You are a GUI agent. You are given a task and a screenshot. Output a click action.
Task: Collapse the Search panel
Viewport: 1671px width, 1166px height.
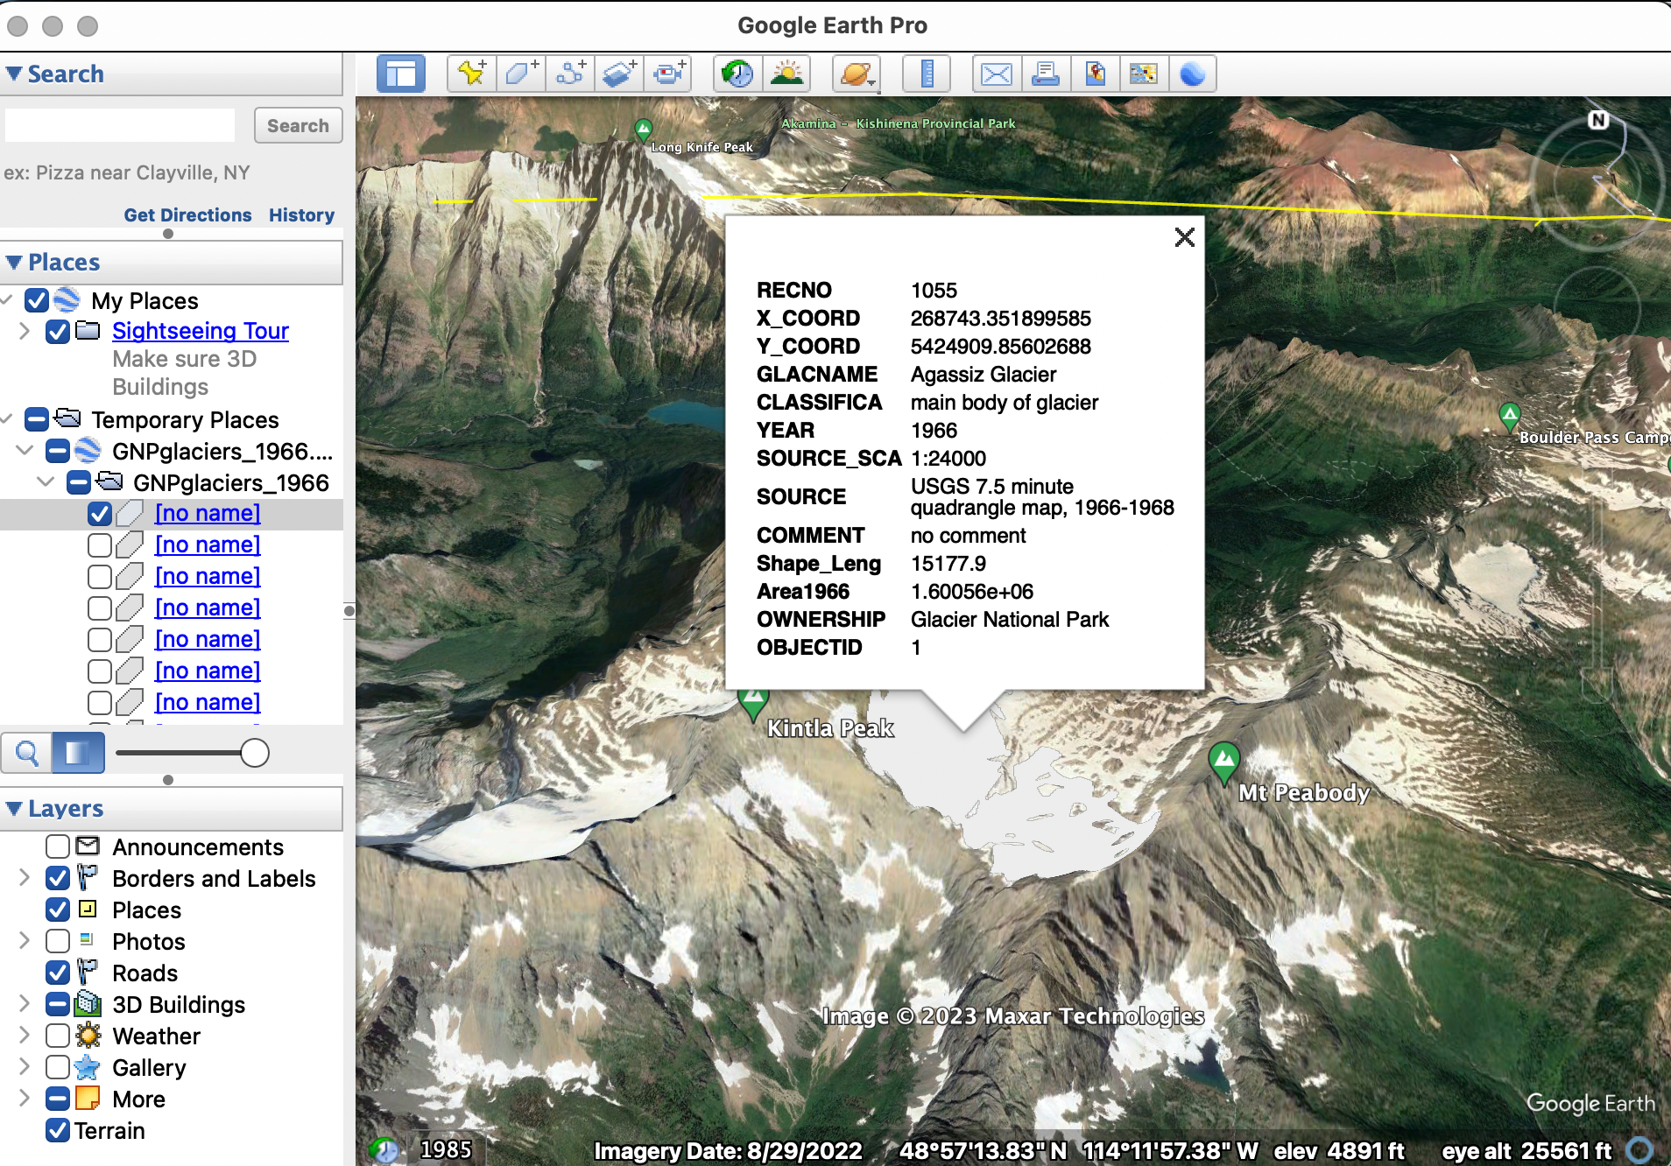click(14, 74)
